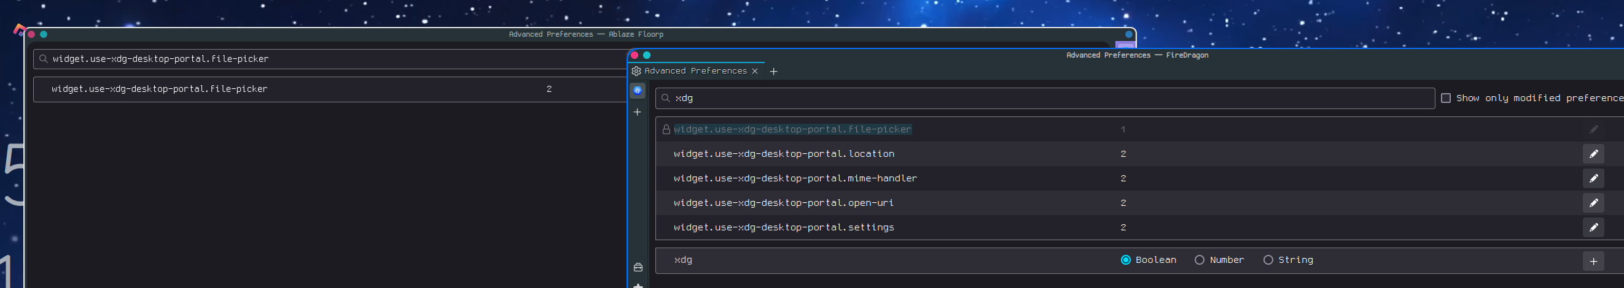1624x288 pixels.
Task: Click value 2 of the open-uri preference
Action: coord(1123,203)
